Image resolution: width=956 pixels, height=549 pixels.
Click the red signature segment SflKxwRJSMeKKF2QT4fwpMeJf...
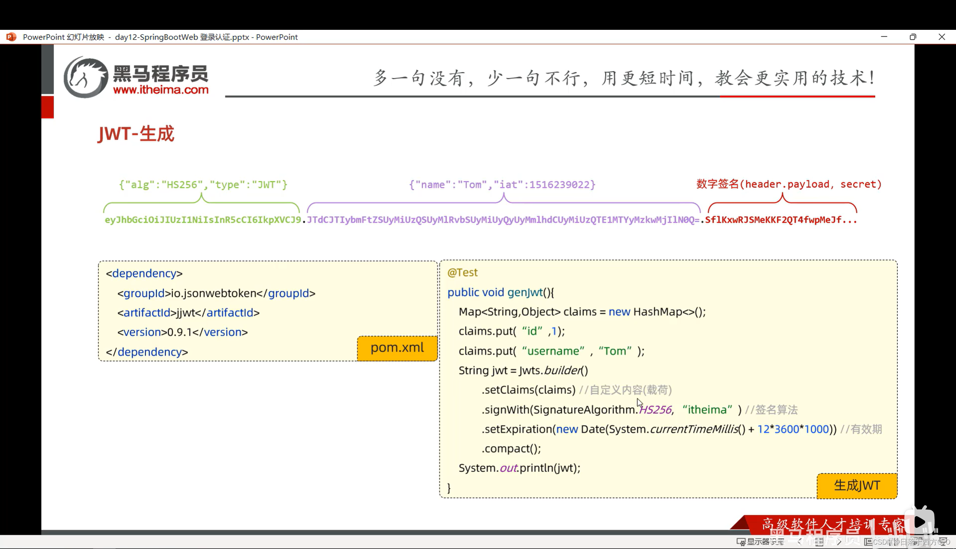(x=781, y=220)
